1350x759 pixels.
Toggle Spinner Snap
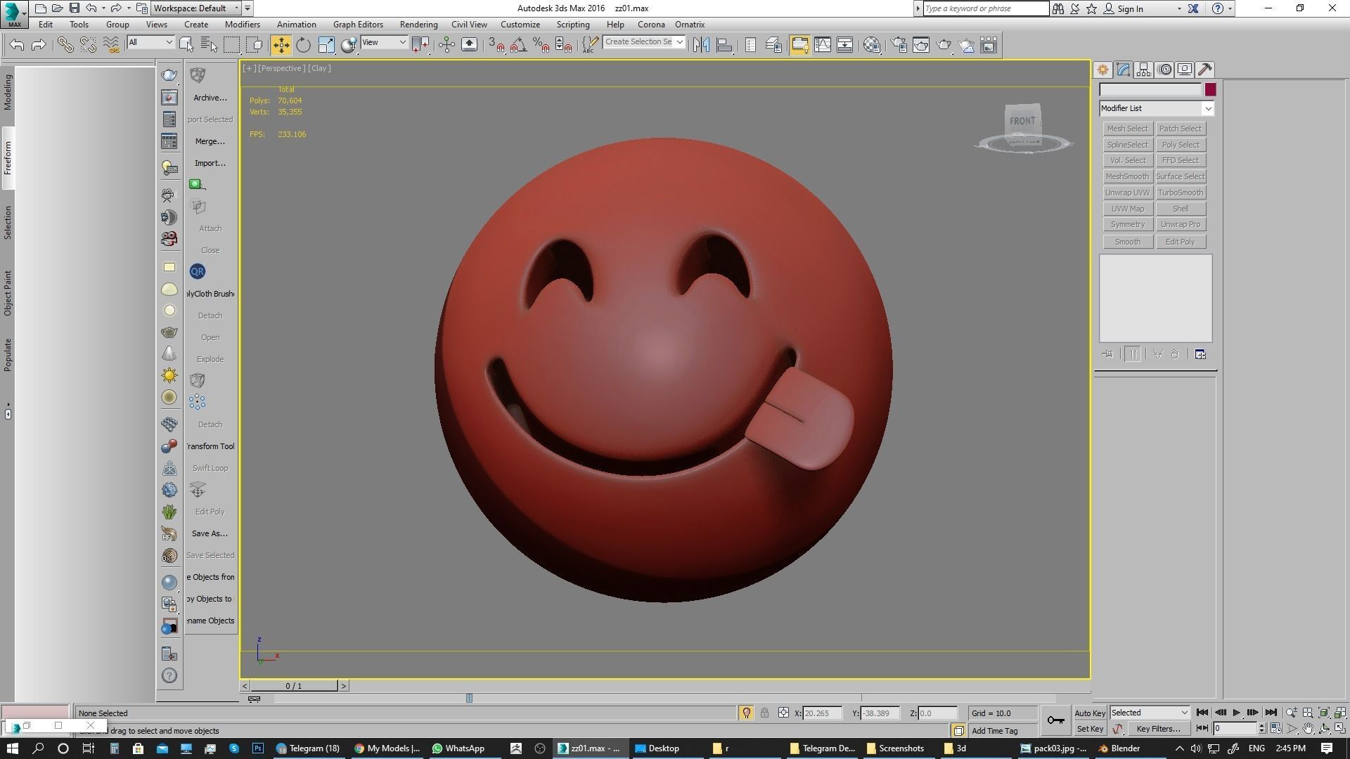click(563, 45)
